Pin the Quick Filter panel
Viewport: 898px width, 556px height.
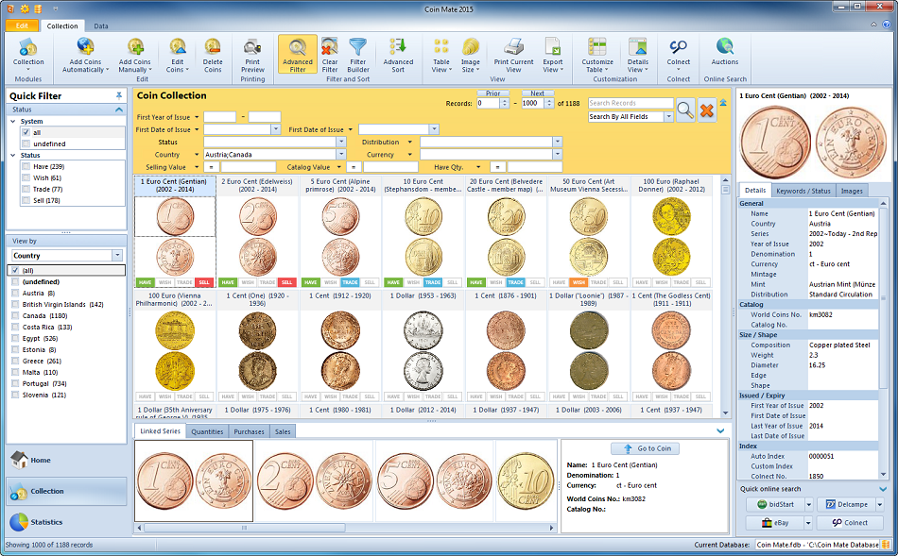tap(119, 95)
